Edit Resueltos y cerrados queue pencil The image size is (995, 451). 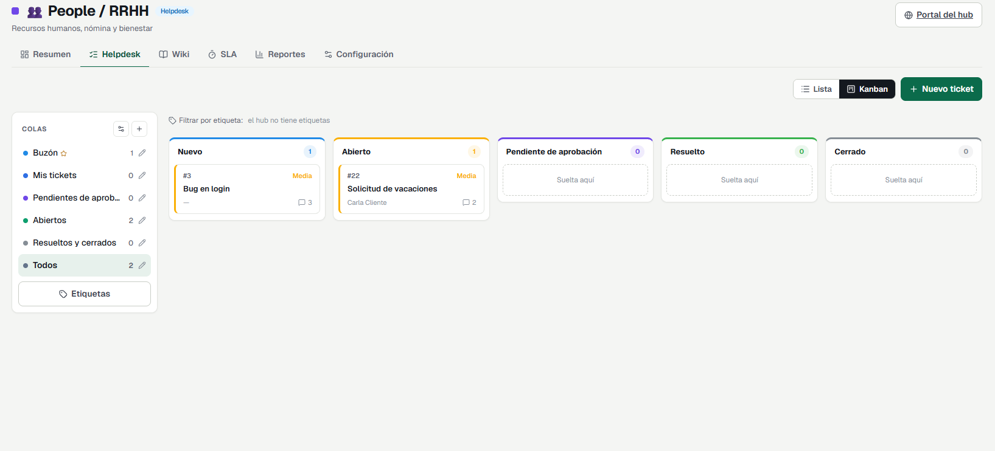[x=142, y=243]
